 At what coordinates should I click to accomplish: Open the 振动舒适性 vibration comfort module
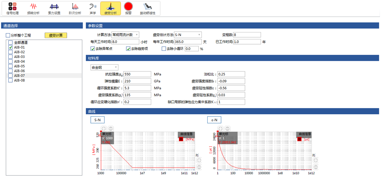point(147,9)
